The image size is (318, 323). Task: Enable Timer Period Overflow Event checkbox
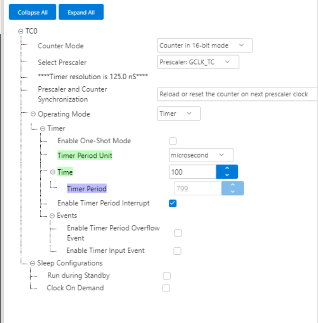pyautogui.click(x=178, y=233)
